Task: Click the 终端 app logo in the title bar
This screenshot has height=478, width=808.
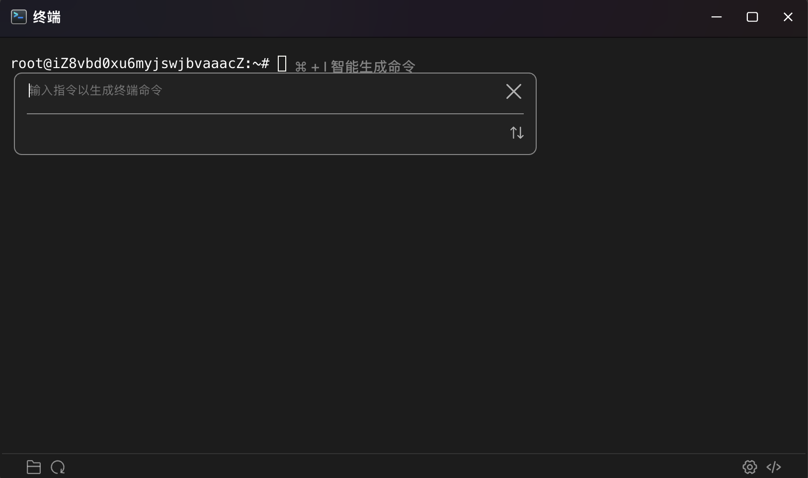Action: point(18,16)
